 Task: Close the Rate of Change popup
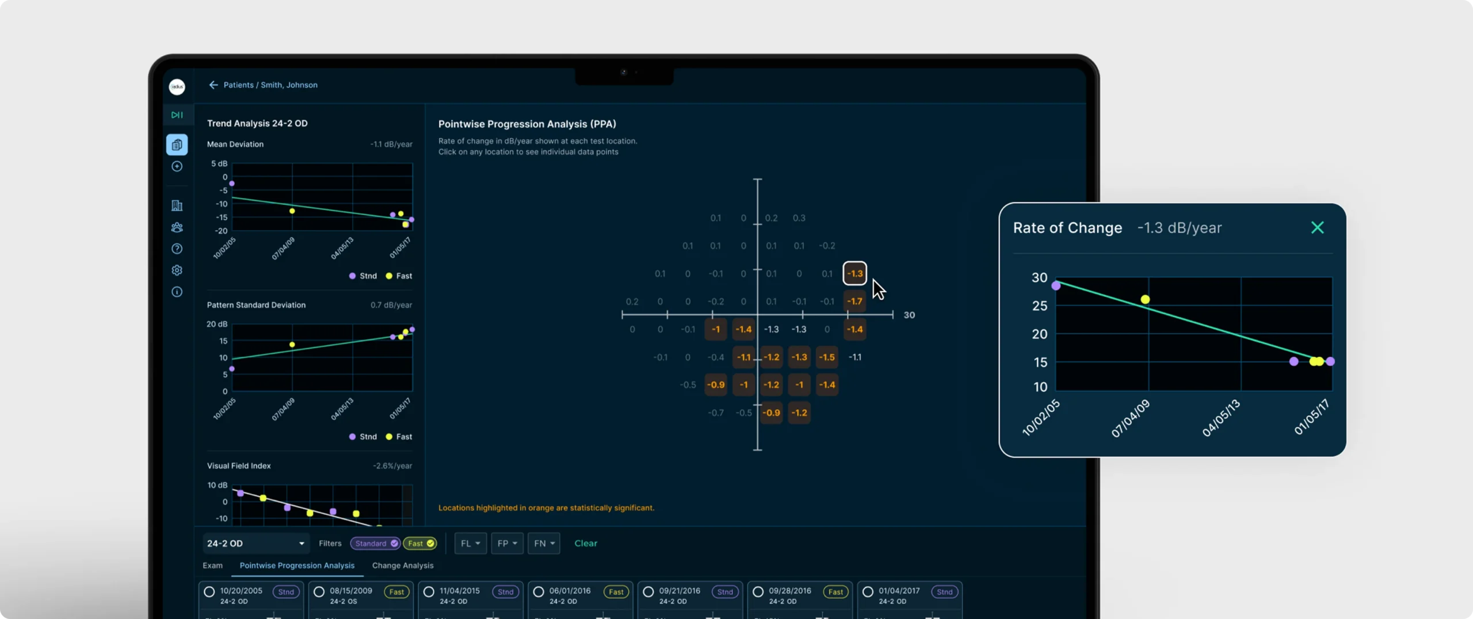point(1317,228)
